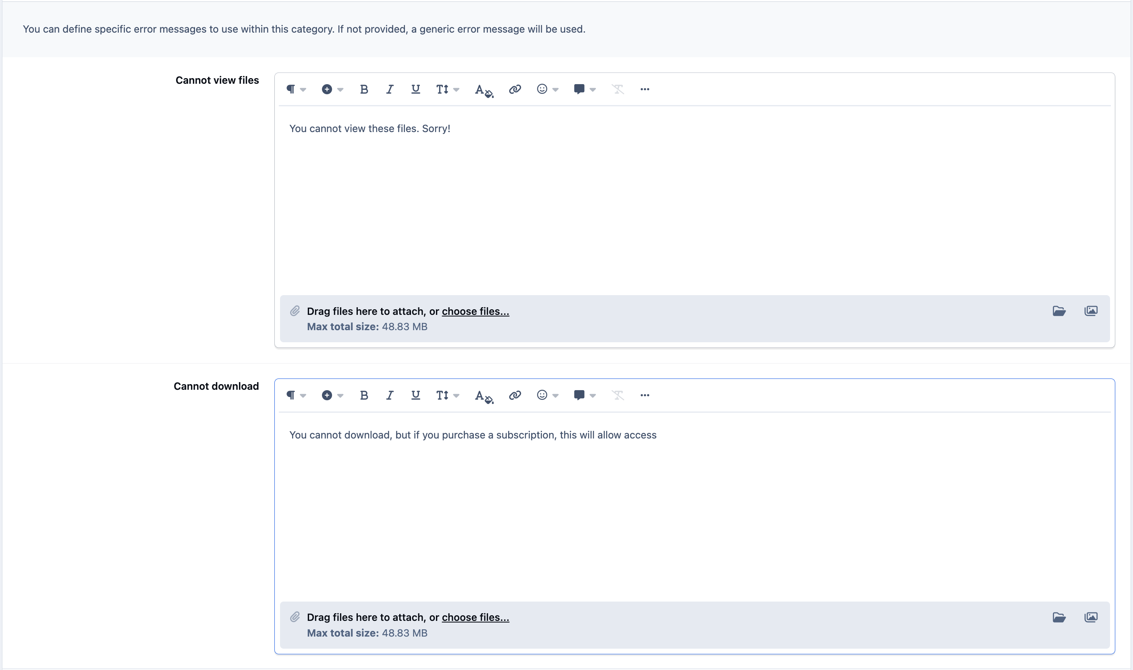Click remove formatting icon in Cannot download toolbar
The width and height of the screenshot is (1133, 670).
click(618, 395)
